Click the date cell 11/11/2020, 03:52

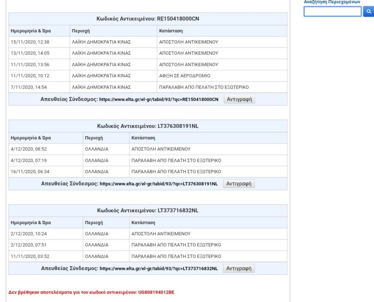click(x=46, y=256)
